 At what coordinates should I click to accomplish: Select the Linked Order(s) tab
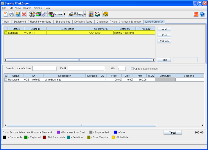click(154, 22)
